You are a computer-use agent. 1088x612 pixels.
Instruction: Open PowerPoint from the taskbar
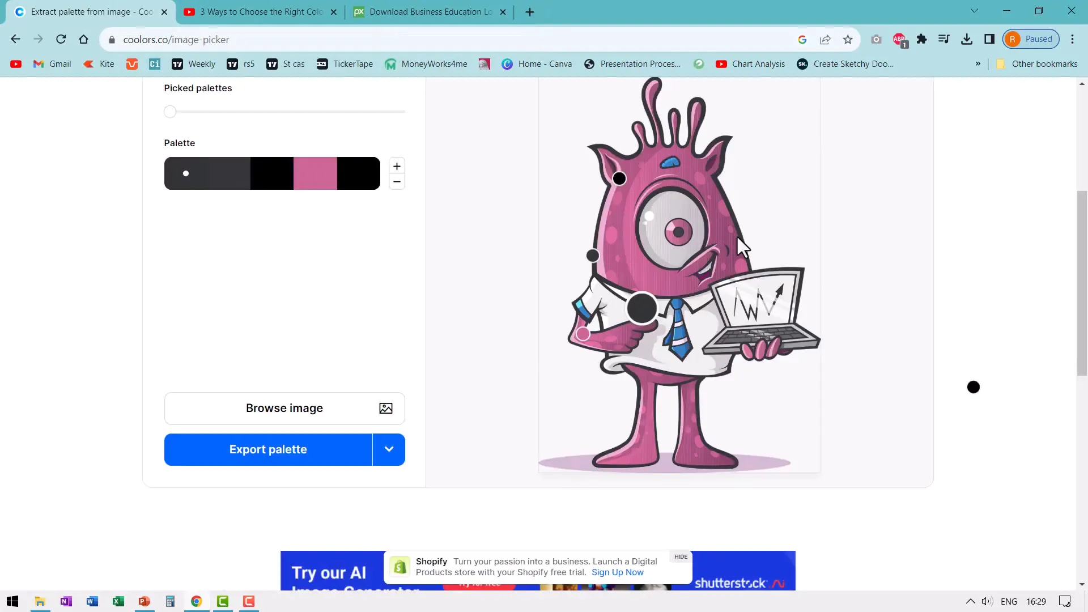click(x=144, y=601)
